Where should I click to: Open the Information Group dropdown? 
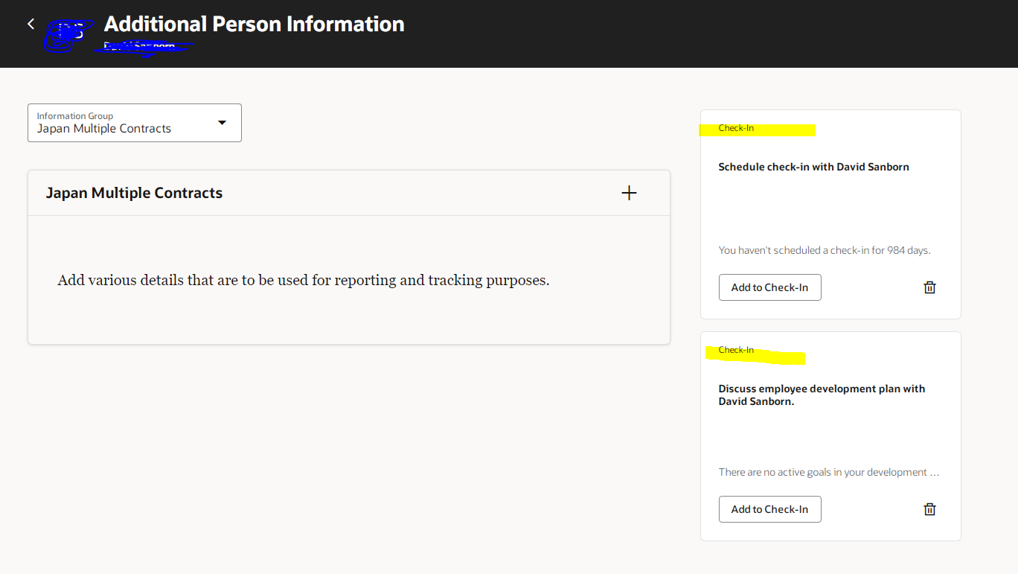tap(135, 123)
